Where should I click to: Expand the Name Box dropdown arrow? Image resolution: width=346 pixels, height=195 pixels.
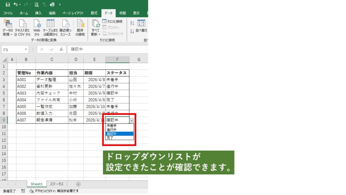(x=26, y=49)
